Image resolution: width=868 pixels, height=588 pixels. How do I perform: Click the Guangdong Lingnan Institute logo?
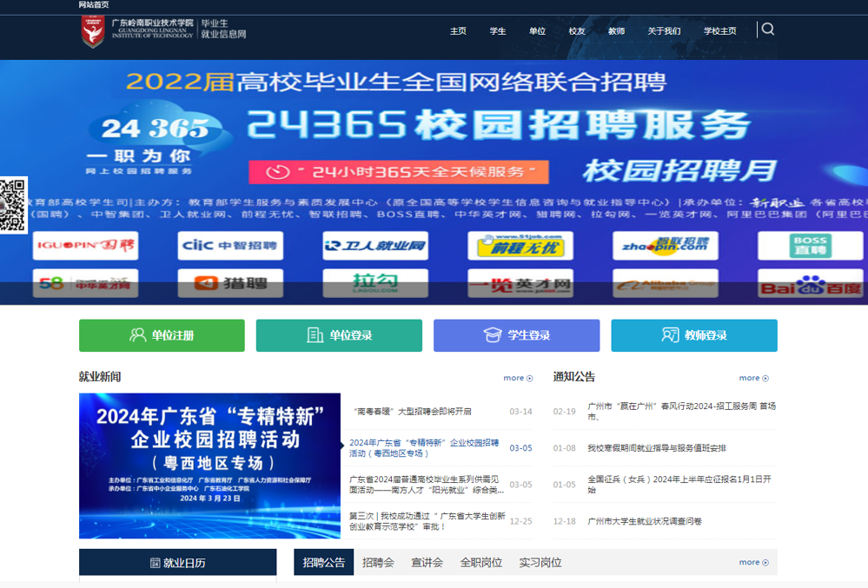(92, 32)
